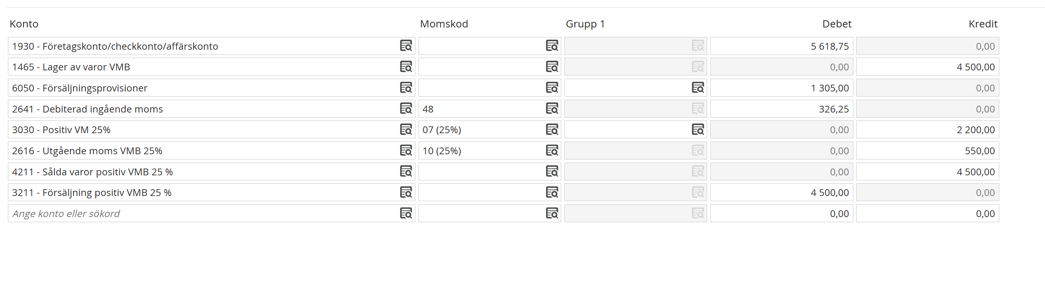
Task: Open account search on 6050 Försäljningsprovisioner row
Action: click(406, 88)
